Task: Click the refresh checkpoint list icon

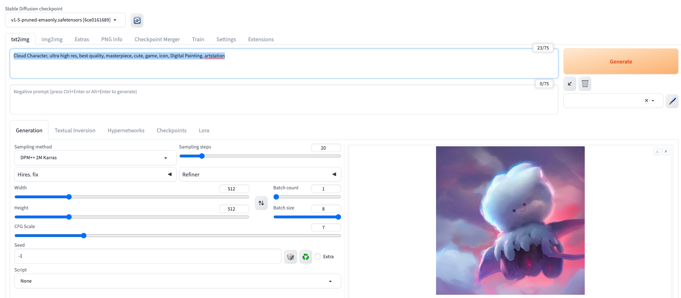Action: coord(137,20)
